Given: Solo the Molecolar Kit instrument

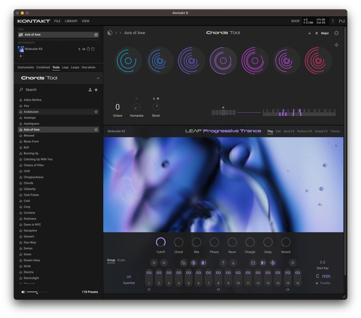Looking at the screenshot, I should point(79,49).
